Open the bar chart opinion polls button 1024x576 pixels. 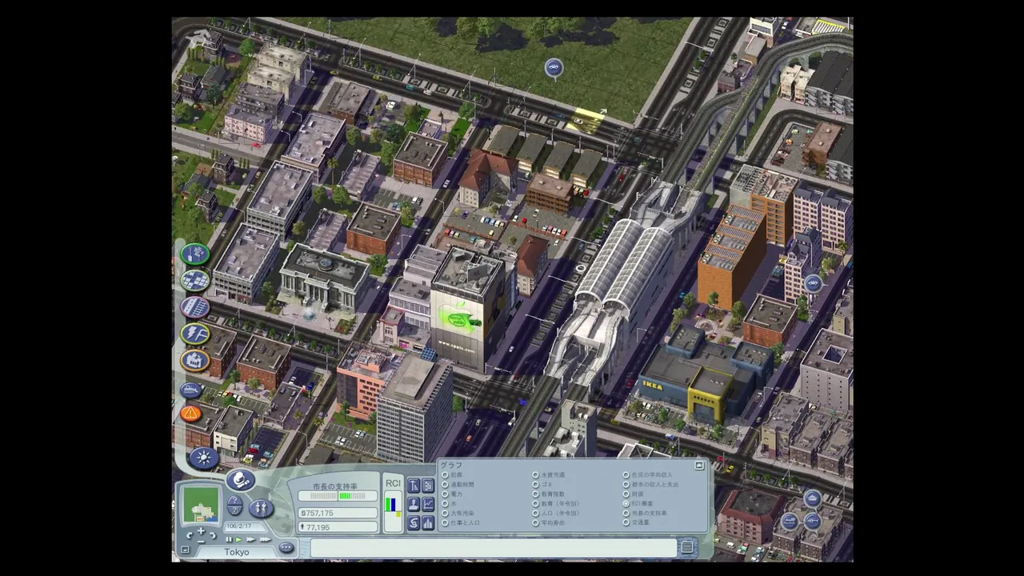428,523
